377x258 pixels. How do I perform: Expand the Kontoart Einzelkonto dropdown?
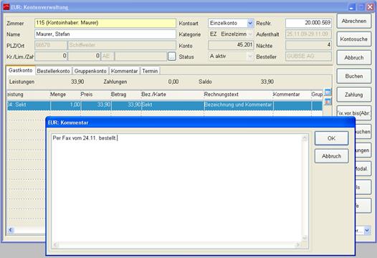point(250,24)
